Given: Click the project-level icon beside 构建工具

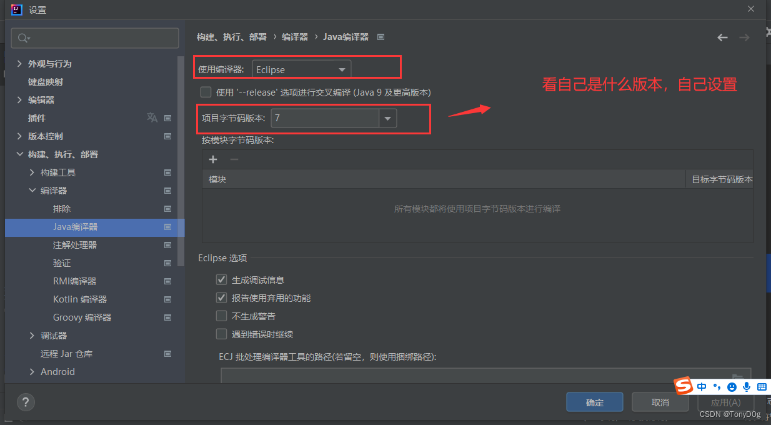Looking at the screenshot, I should click(x=167, y=172).
